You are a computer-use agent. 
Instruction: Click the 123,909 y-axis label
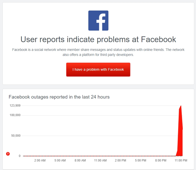coord(15,106)
